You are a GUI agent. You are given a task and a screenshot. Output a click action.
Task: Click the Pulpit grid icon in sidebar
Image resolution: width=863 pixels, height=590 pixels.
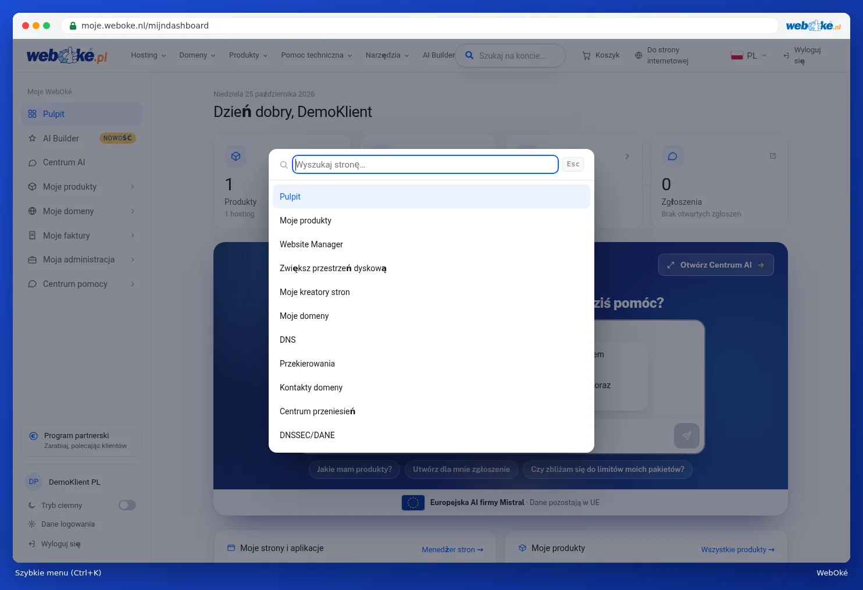coord(32,114)
